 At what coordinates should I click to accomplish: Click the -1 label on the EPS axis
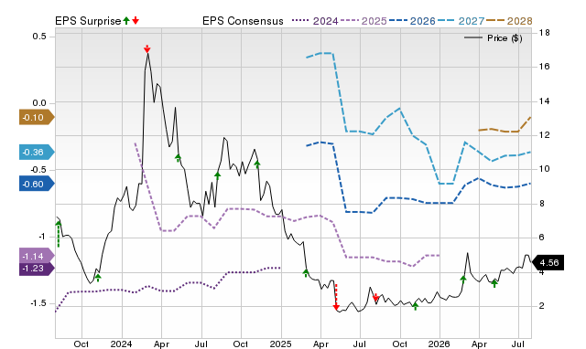click(x=42, y=237)
